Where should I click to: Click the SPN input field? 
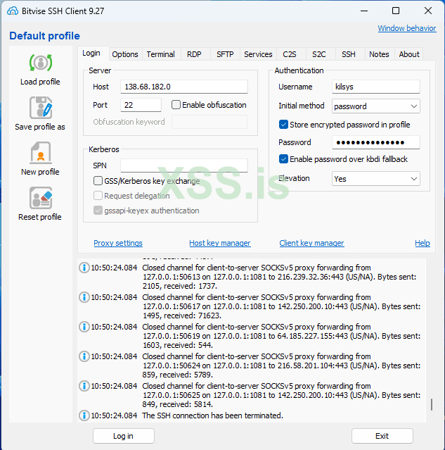pos(184,165)
